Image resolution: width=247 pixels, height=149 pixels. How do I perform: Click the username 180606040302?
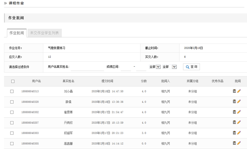point(30,112)
